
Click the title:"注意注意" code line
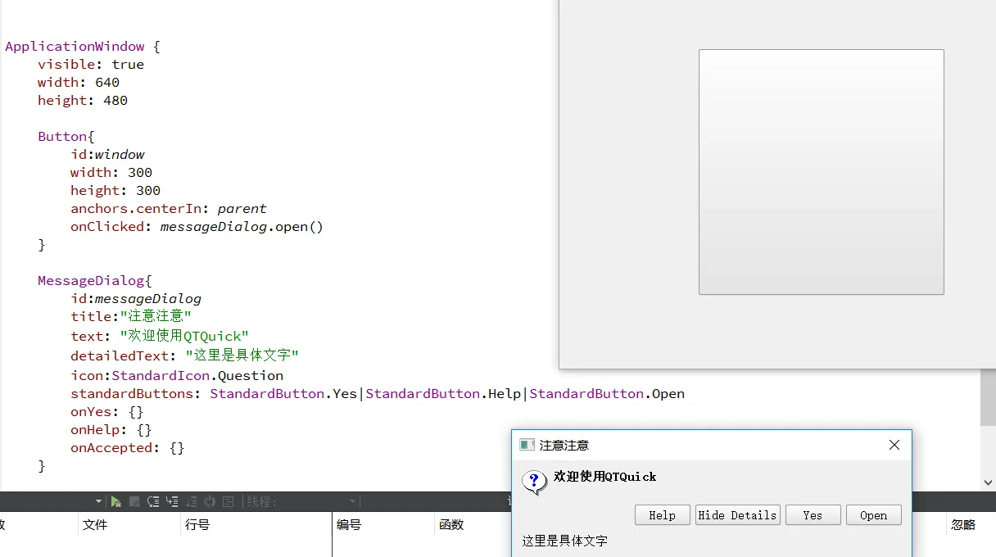tap(131, 316)
